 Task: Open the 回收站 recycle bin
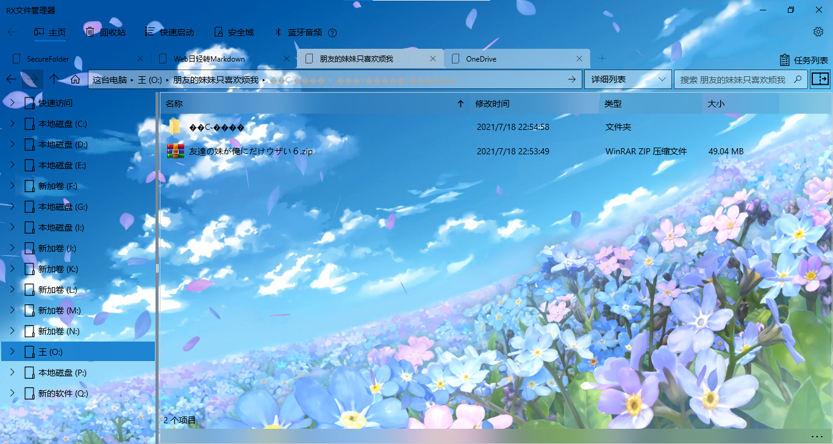pyautogui.click(x=105, y=32)
